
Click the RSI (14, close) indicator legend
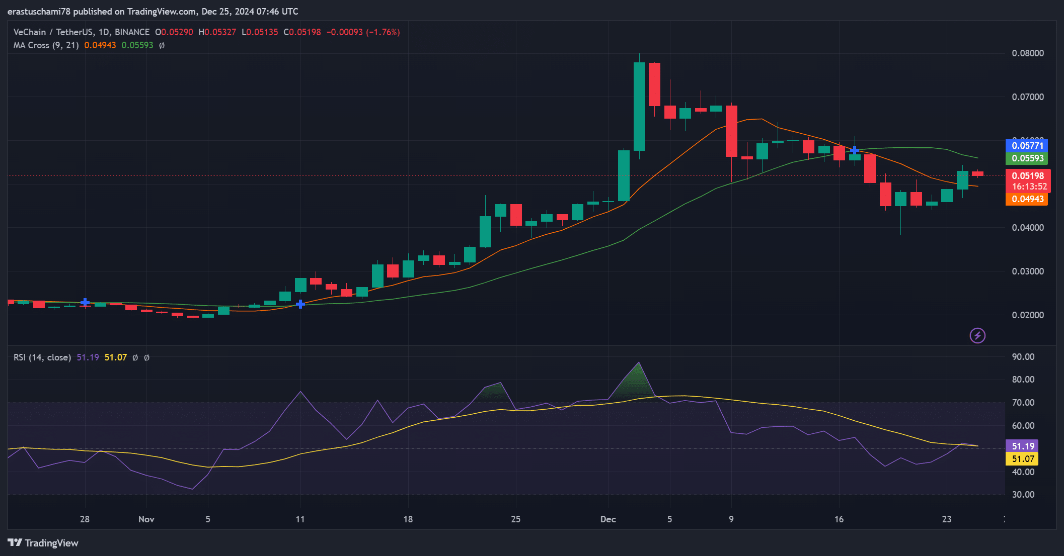pyautogui.click(x=42, y=357)
